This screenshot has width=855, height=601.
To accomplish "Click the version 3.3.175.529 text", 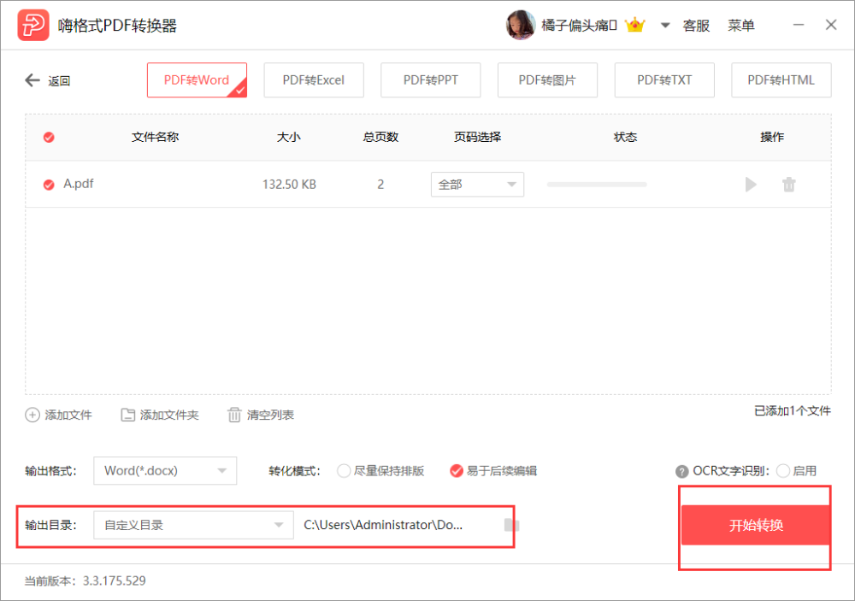I will click(114, 580).
